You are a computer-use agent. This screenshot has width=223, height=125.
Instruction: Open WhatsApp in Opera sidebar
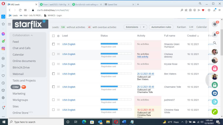(3, 41)
